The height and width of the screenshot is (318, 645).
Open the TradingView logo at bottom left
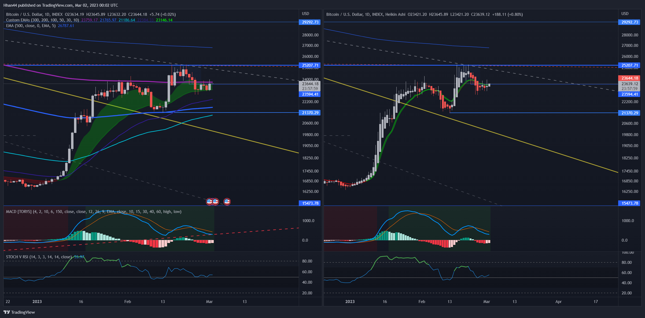pyautogui.click(x=19, y=312)
